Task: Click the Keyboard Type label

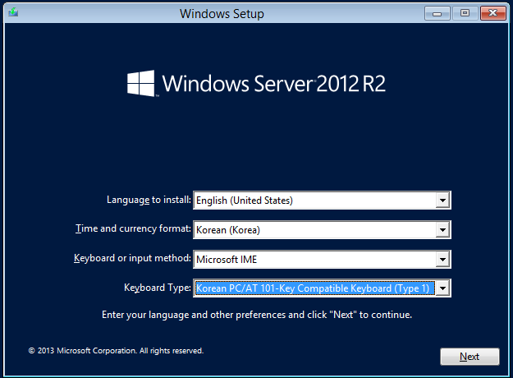Action: 158,288
